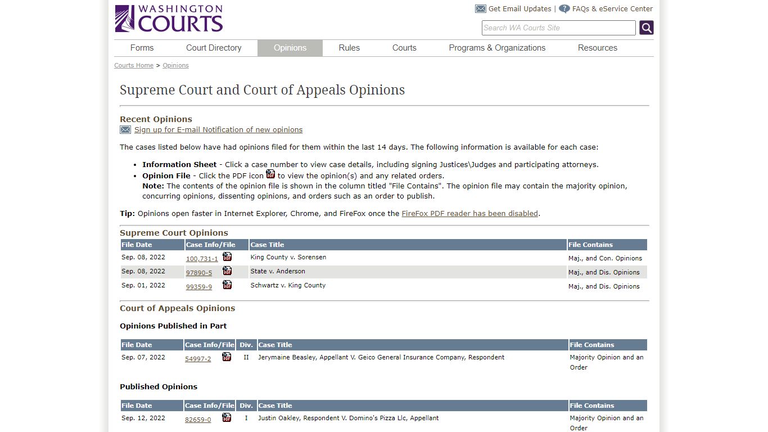The image size is (768, 432).
Task: Open the Rules menu
Action: click(x=349, y=48)
